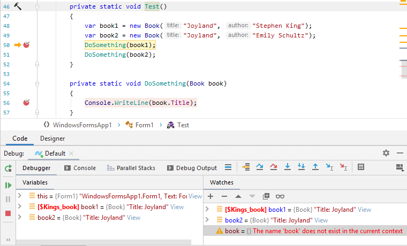Click the Variables panel horizontal scrollbar
The height and width of the screenshot is (246, 407).
[104, 242]
